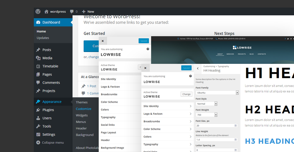294x152 pixels.
Task: Open the Media library menu
Action: (x=53, y=58)
